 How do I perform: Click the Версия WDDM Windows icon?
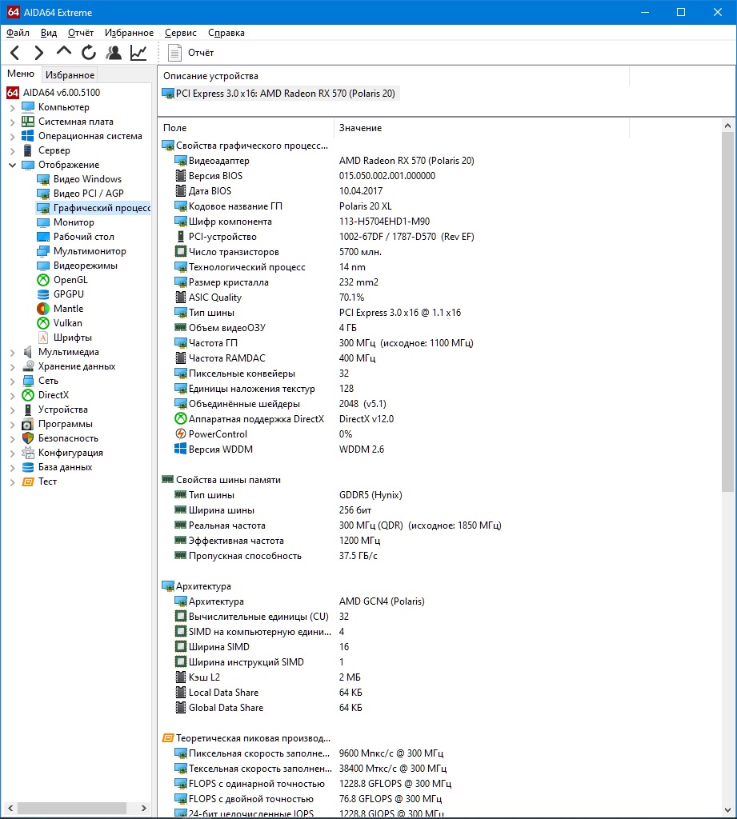[x=180, y=449]
